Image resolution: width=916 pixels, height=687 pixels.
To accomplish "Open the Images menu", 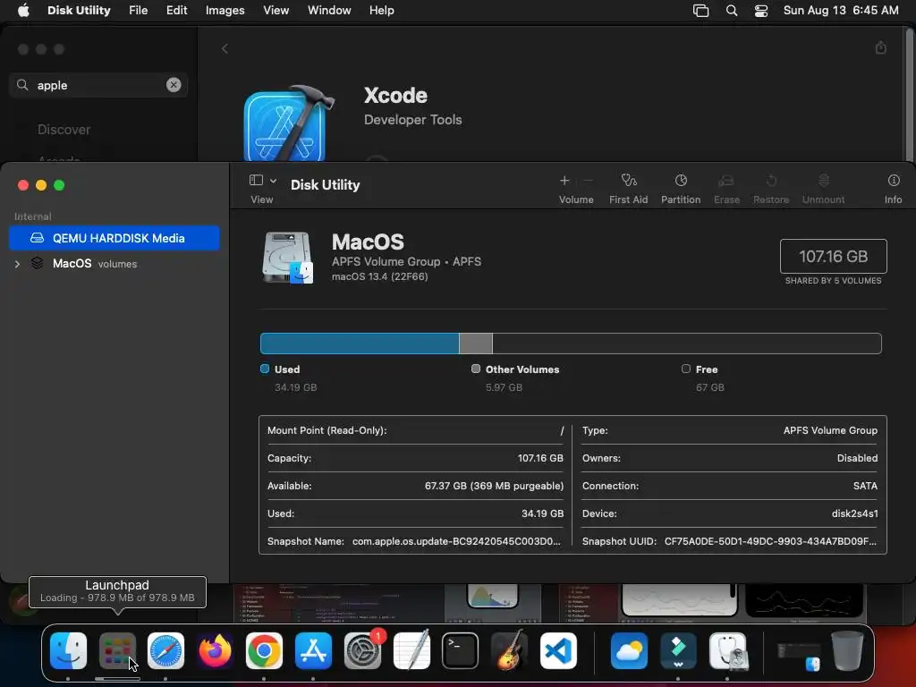I will (x=225, y=11).
